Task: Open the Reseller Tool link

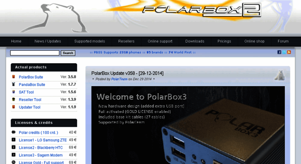Action: point(30,100)
